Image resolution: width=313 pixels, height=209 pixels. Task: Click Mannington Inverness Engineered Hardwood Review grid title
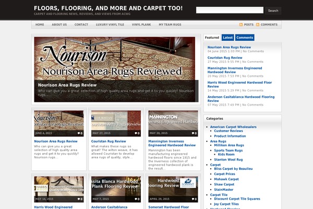point(172,143)
